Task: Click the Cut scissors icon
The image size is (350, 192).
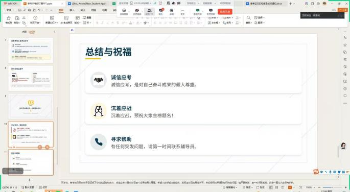Action: (24, 17)
